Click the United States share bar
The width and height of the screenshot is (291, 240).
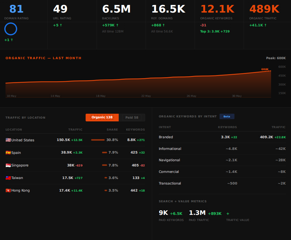[98, 140]
